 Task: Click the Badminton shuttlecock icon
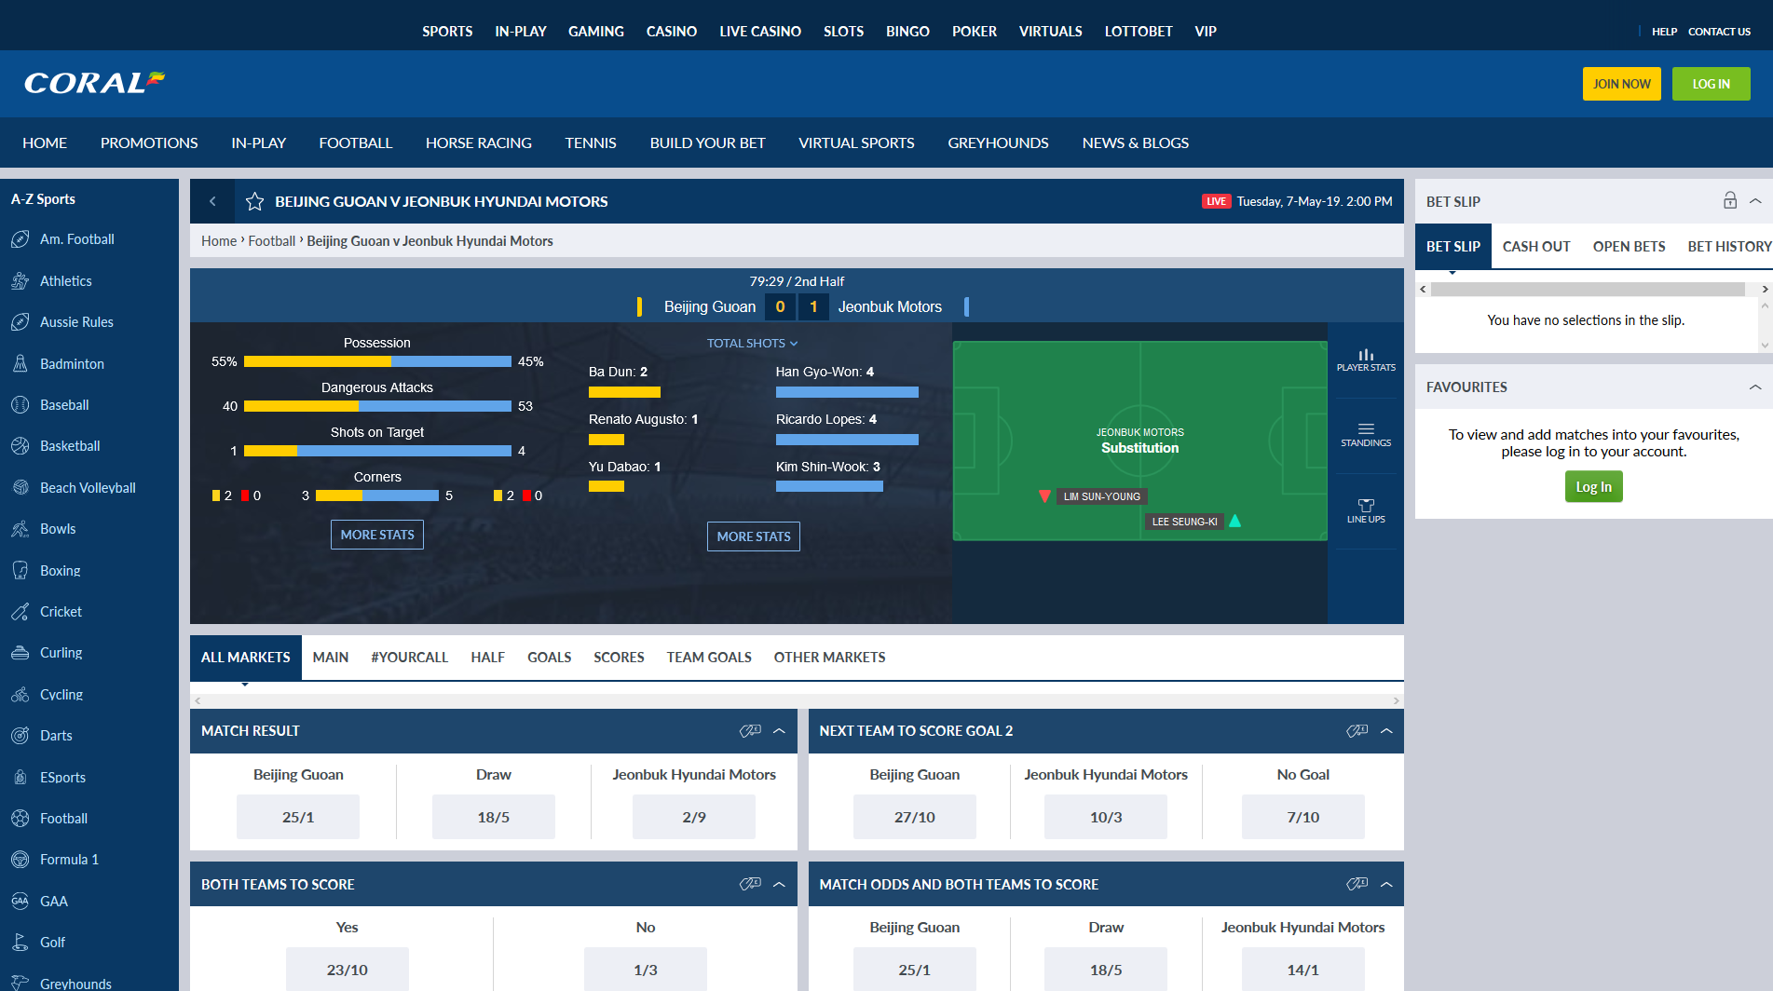[20, 364]
